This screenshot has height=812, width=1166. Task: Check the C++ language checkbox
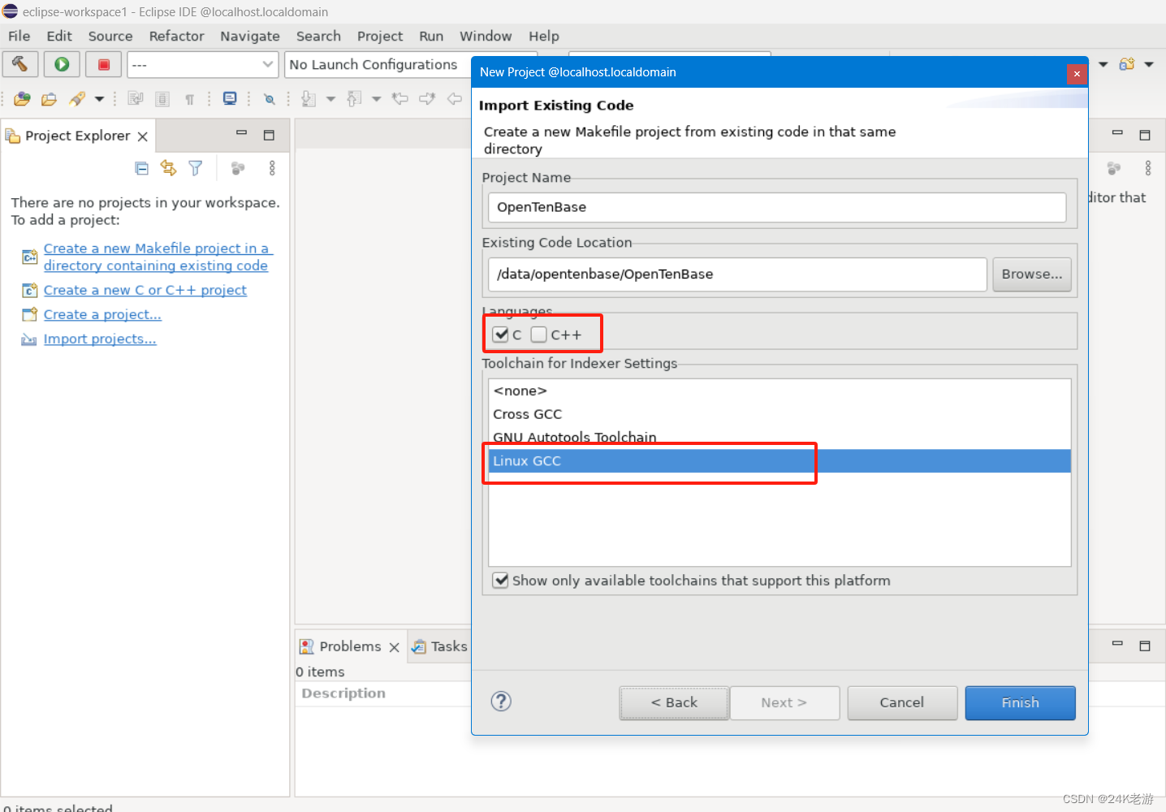click(x=539, y=335)
